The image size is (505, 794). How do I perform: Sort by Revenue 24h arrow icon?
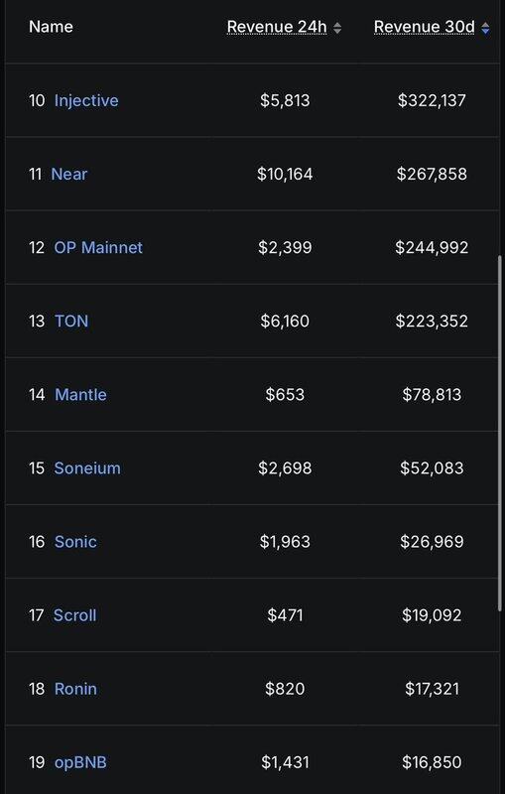[337, 28]
